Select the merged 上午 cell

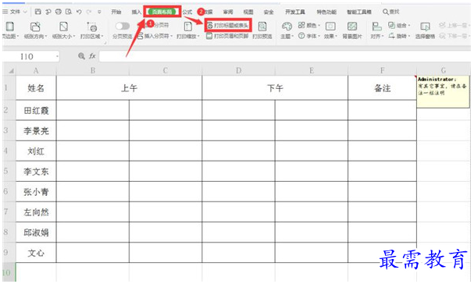pos(129,87)
